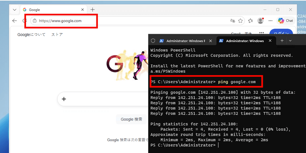Image resolution: width=306 pixels, height=153 pixels.
Task: Close the Google browser tab
Action: coord(82,10)
